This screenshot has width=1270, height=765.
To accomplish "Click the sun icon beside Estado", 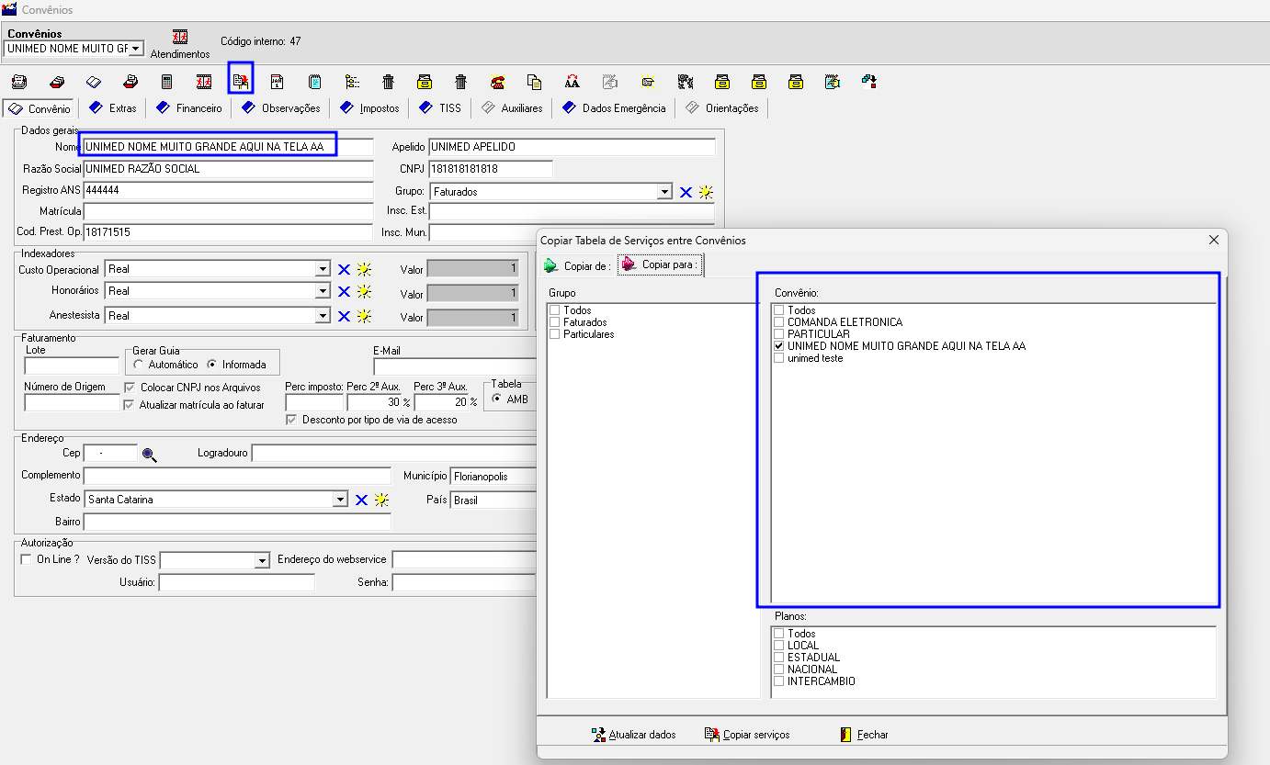I will [381, 500].
